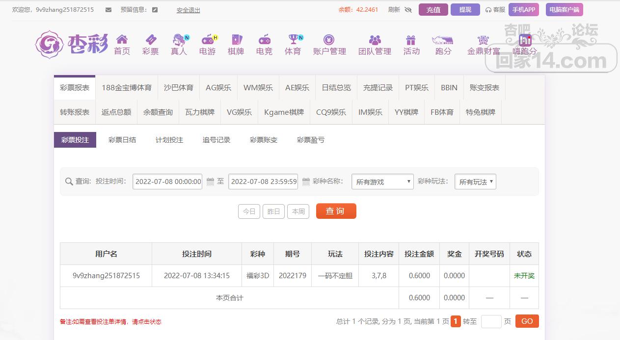Image resolution: width=620 pixels, height=340 pixels.
Task: Toggle balance visibility eye icon
Action: pos(408,10)
